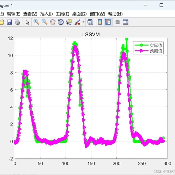Select the Rotate 3D tool
The image size is (175, 175).
pyautogui.click(x=61, y=22)
